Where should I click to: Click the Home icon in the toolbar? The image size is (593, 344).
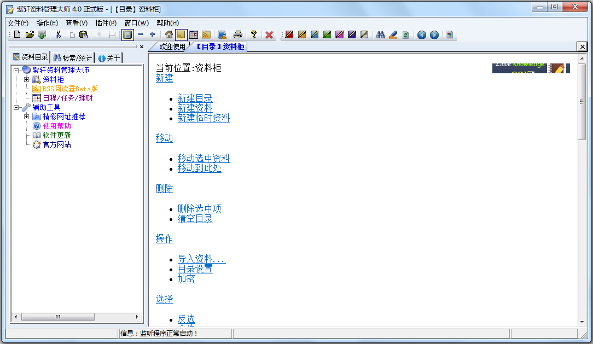169,35
